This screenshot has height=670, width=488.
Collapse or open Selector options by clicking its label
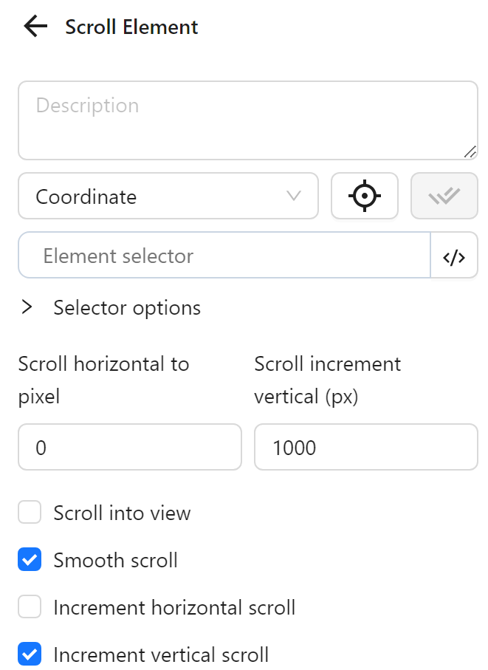point(126,307)
